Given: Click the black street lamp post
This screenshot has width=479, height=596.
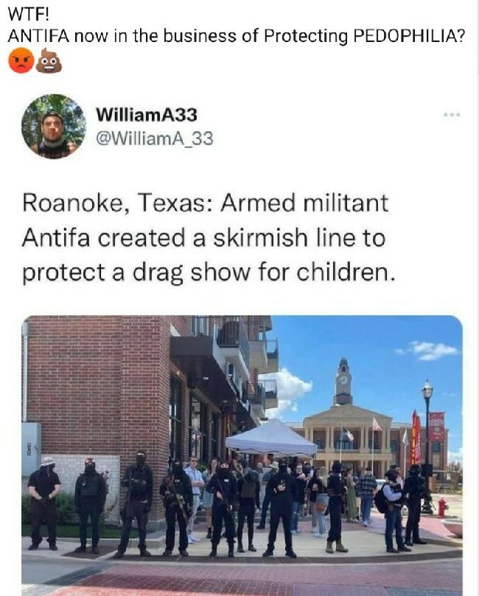Looking at the screenshot, I should (427, 446).
